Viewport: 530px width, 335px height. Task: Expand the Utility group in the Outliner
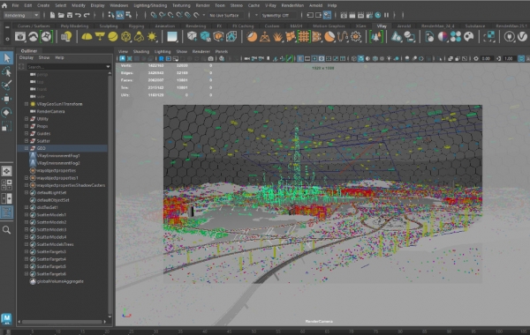click(26, 119)
